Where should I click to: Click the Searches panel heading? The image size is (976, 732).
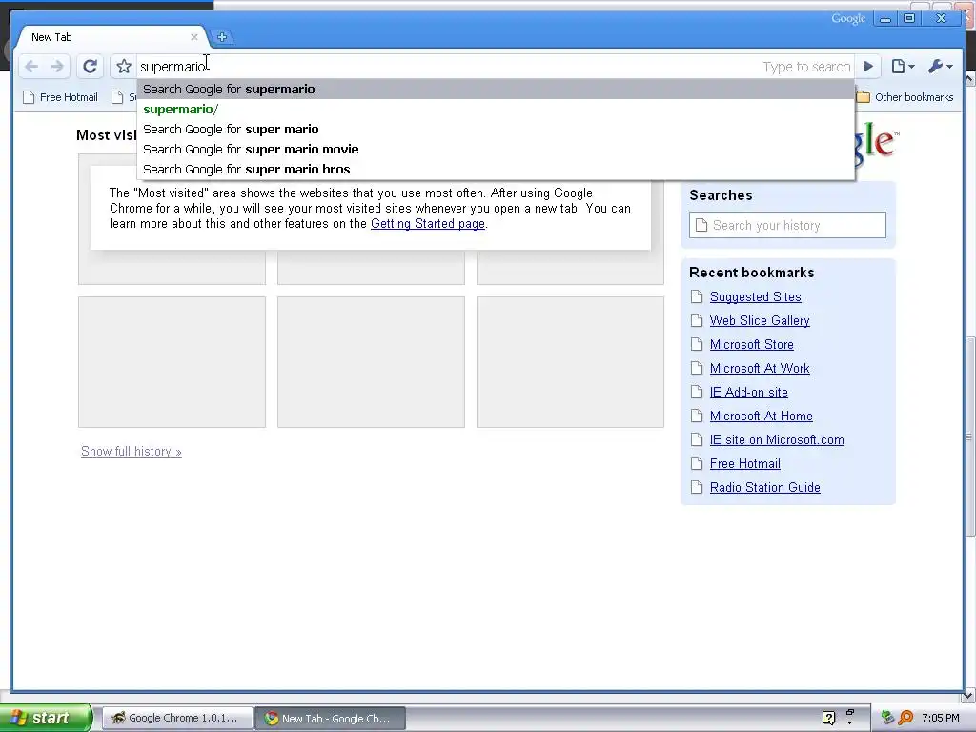pos(721,195)
